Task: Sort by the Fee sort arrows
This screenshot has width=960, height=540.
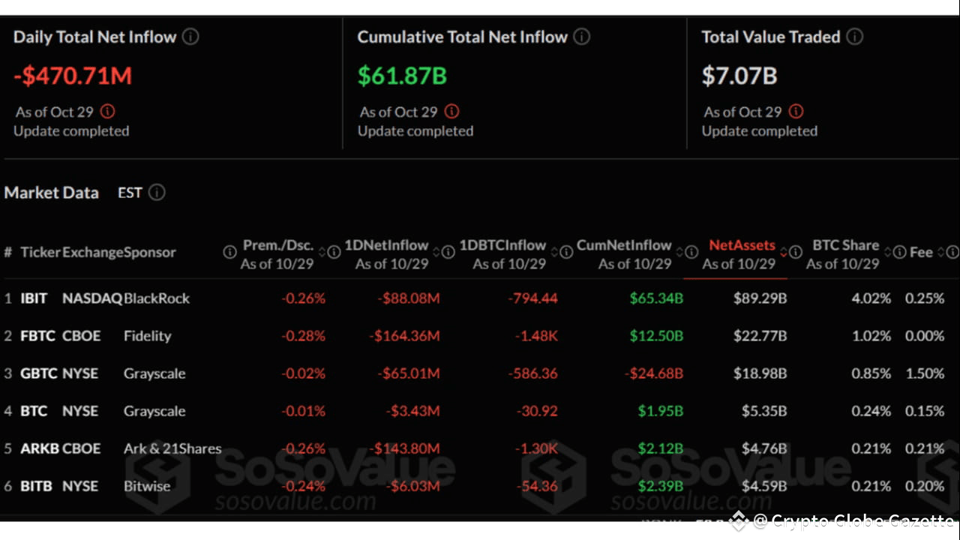Action: point(940,253)
